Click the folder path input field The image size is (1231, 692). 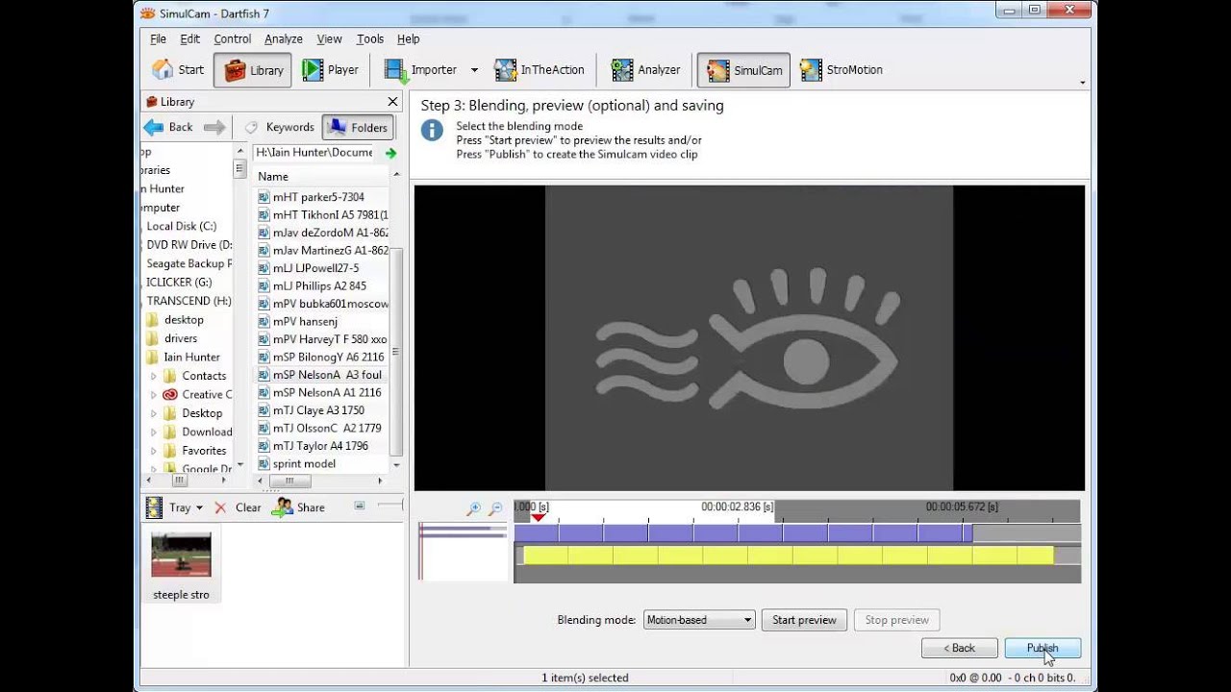tap(315, 153)
